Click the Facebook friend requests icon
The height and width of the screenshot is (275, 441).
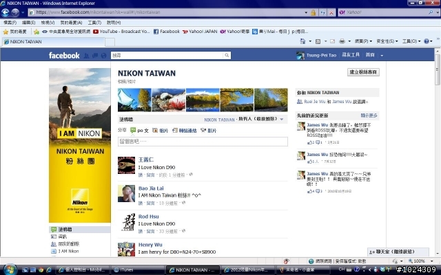(x=87, y=56)
